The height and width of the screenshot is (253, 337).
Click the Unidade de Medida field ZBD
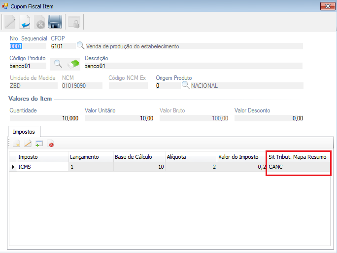34,86
